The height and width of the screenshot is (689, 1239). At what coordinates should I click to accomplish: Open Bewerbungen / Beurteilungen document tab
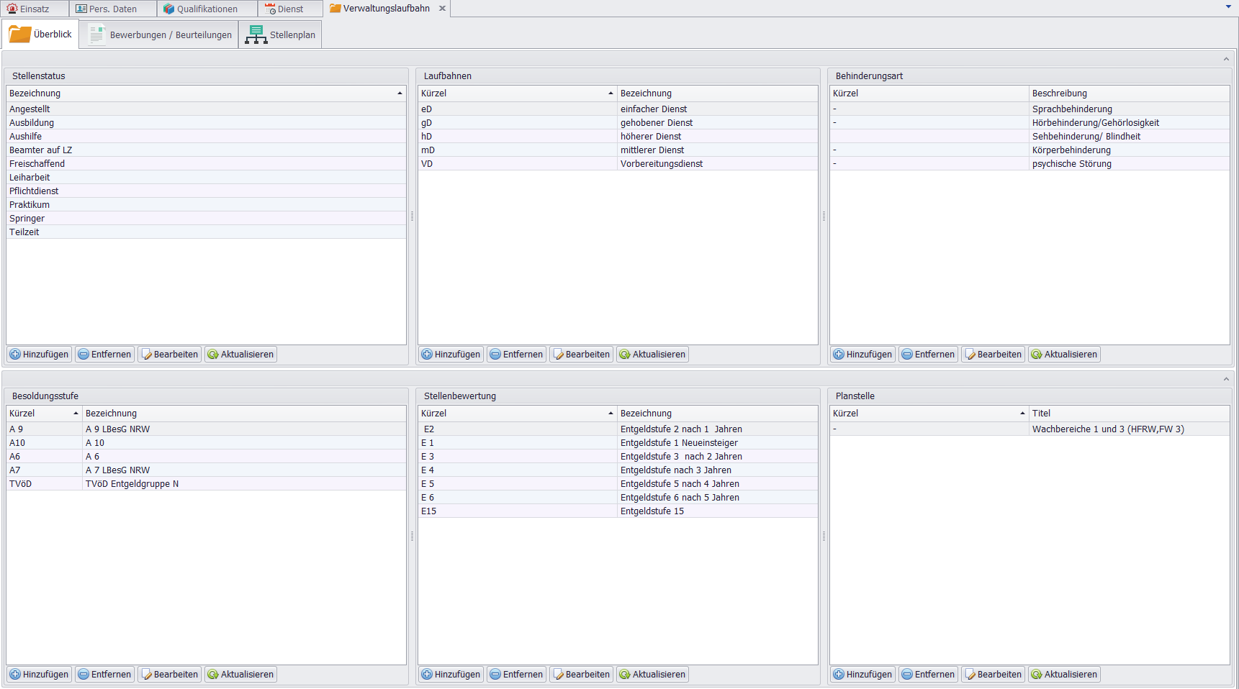159,35
